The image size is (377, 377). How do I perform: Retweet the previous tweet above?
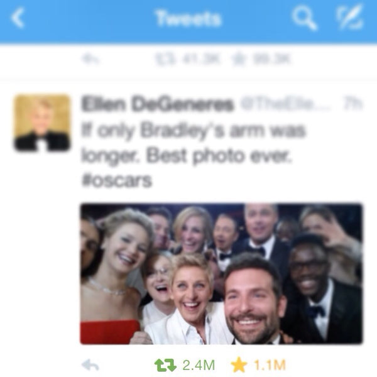(x=165, y=59)
